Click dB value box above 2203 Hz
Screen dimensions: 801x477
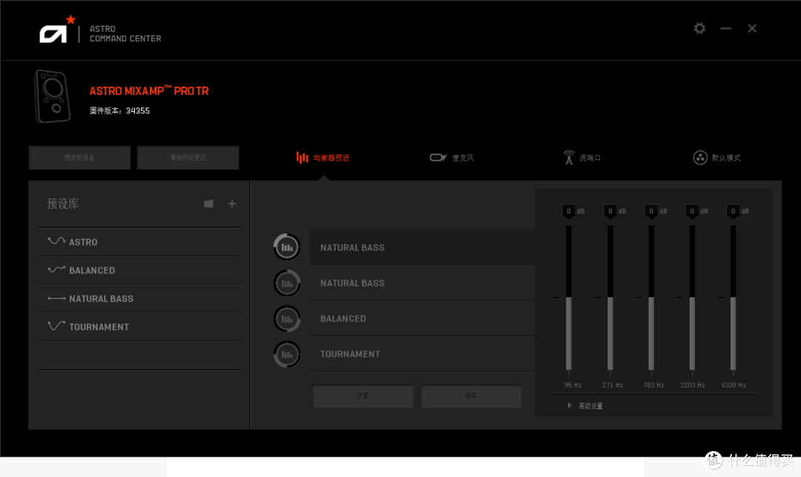[x=692, y=211]
